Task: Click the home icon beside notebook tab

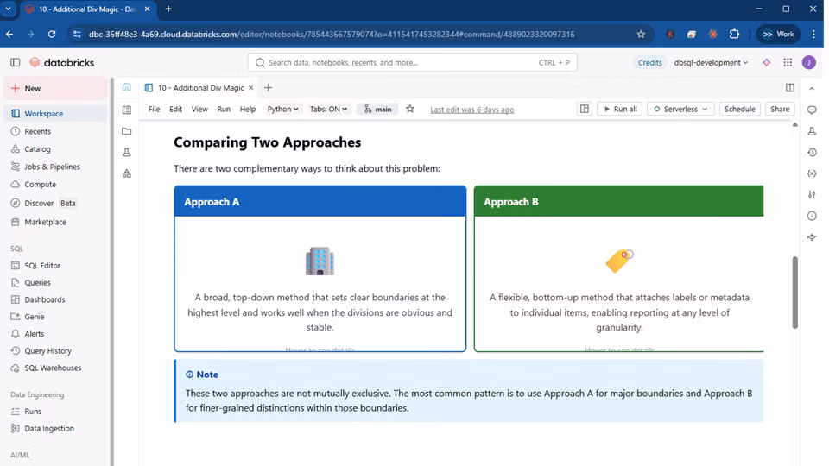Action: point(127,87)
